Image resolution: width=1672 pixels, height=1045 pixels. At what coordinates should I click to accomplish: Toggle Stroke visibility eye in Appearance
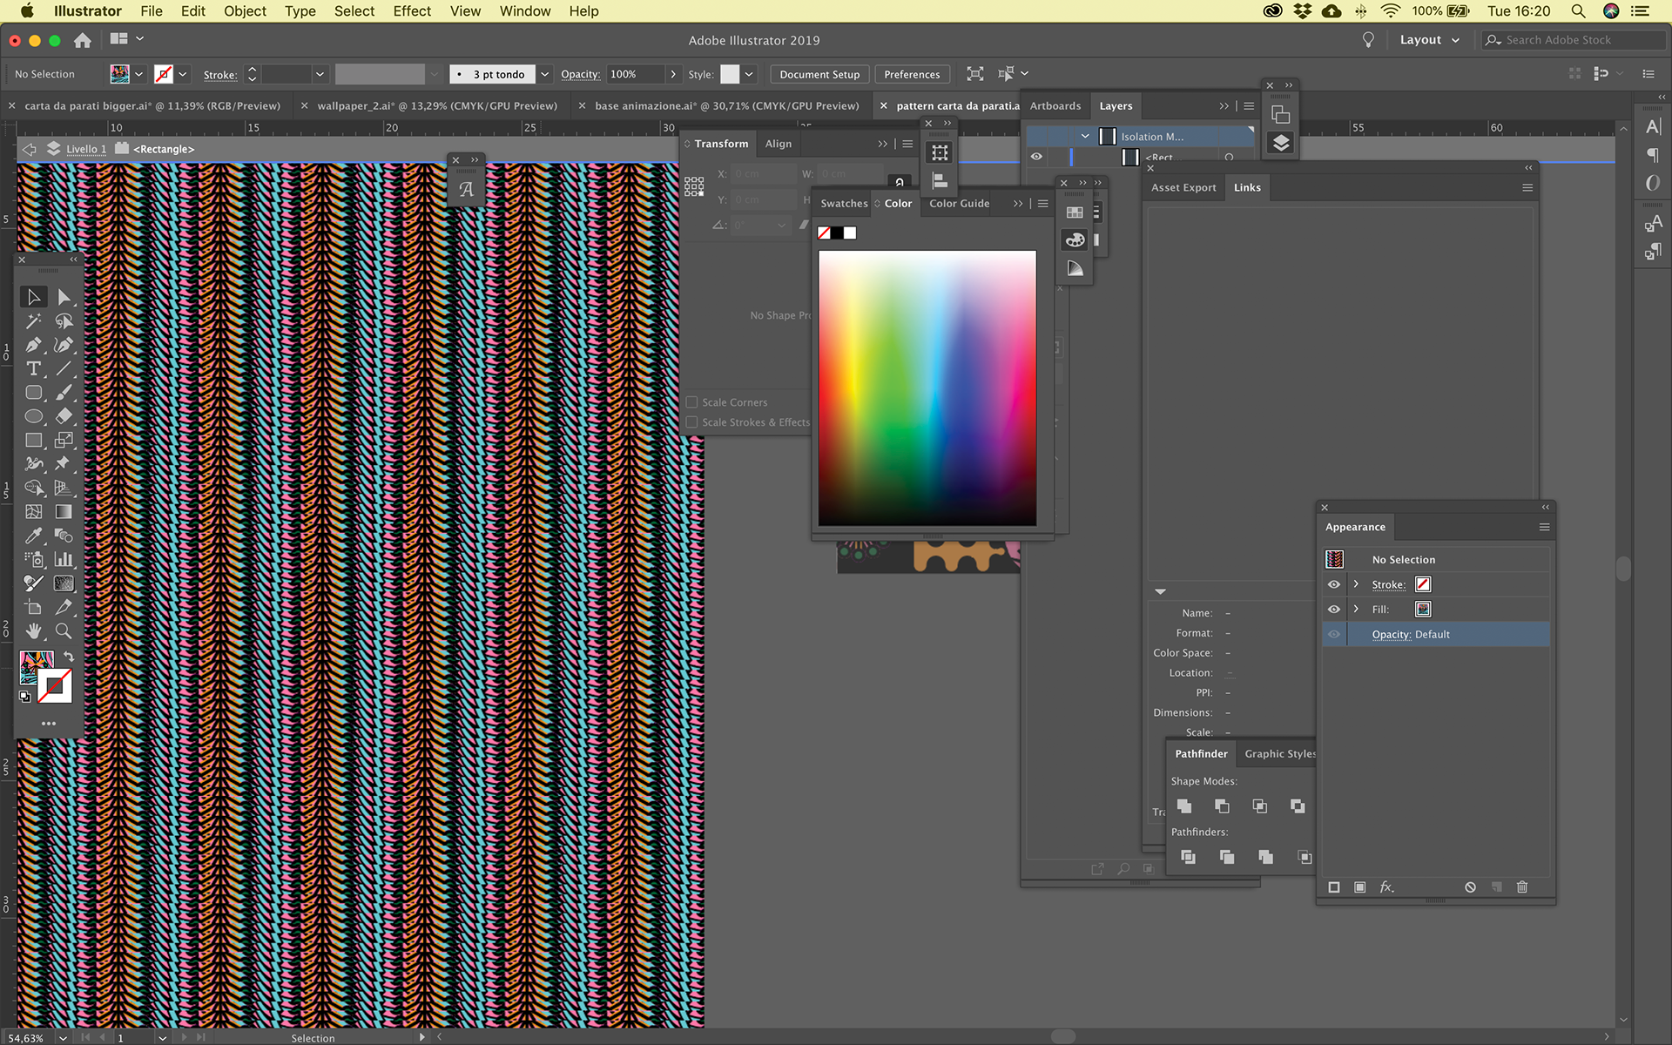(1334, 584)
